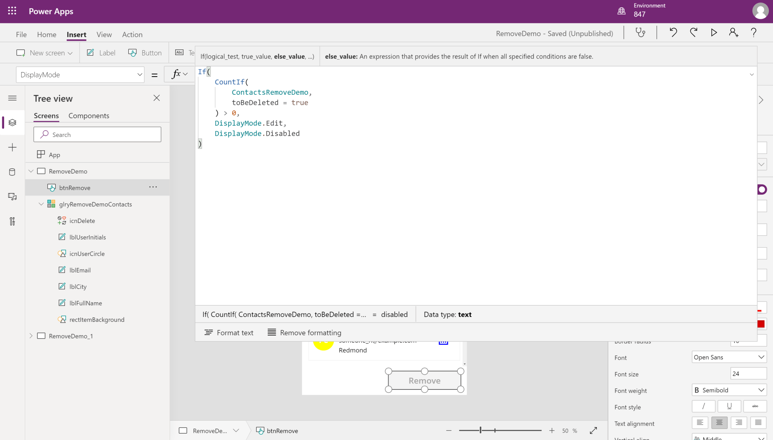Click the Format text button
The width and height of the screenshot is (773, 440).
[x=229, y=332]
